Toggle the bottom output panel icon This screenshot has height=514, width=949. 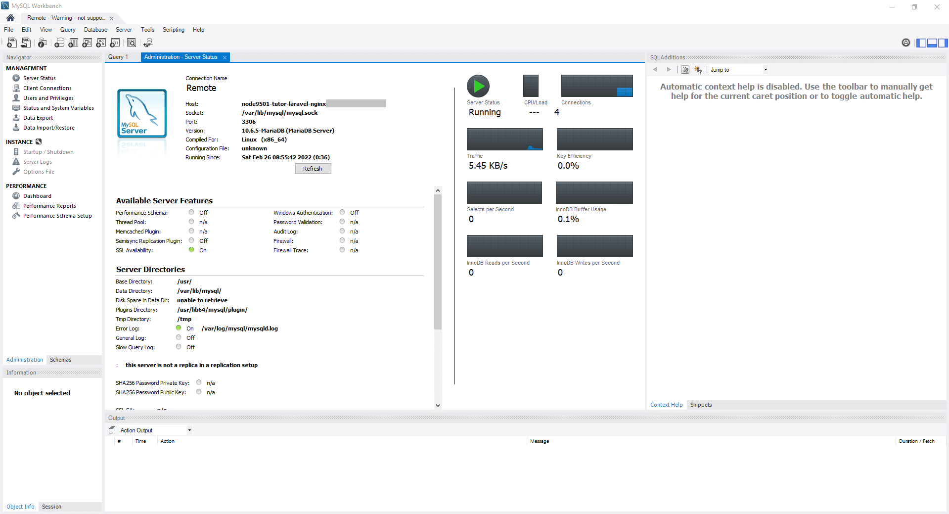[932, 43]
